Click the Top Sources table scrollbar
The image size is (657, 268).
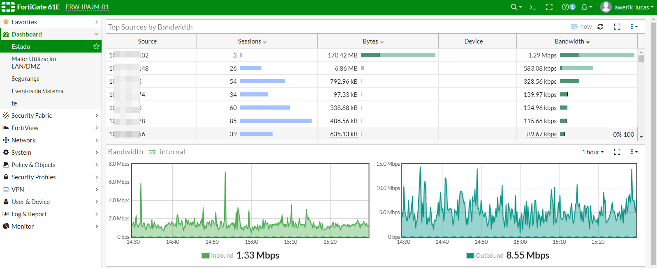(x=641, y=94)
